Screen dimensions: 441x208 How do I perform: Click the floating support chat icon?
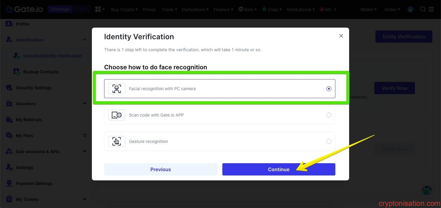tap(427, 191)
